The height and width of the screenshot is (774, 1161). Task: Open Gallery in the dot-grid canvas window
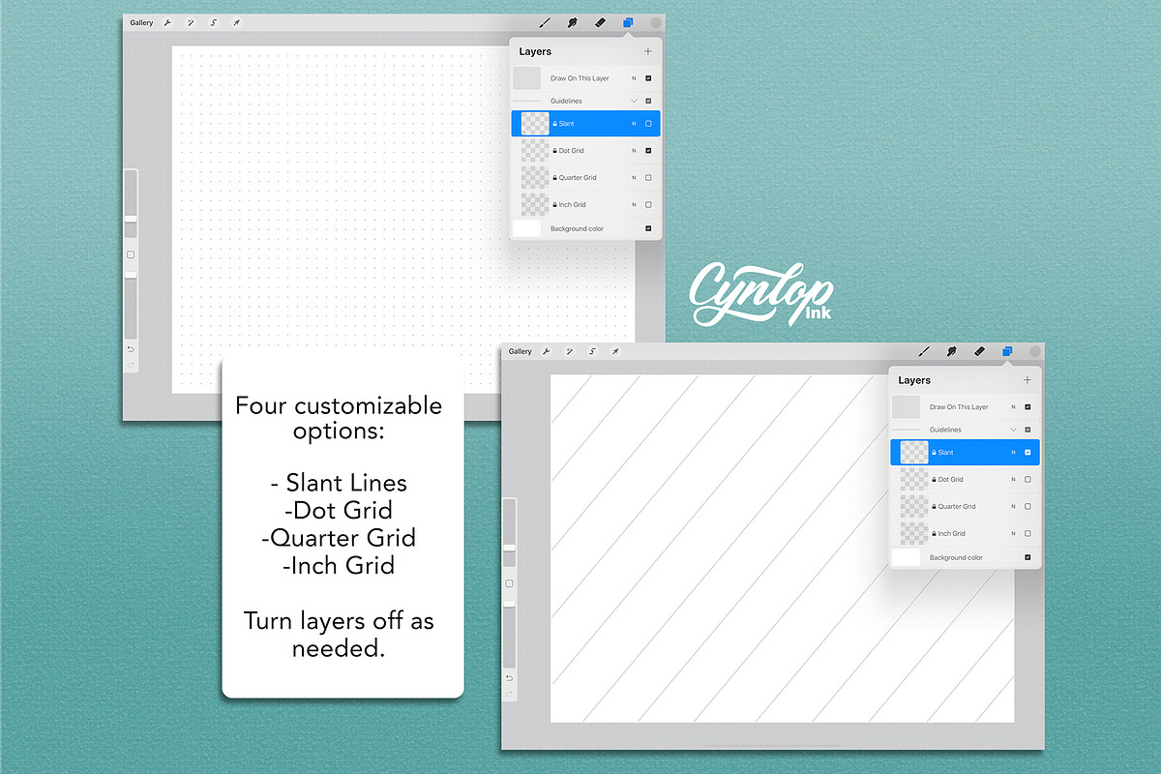[x=141, y=22]
